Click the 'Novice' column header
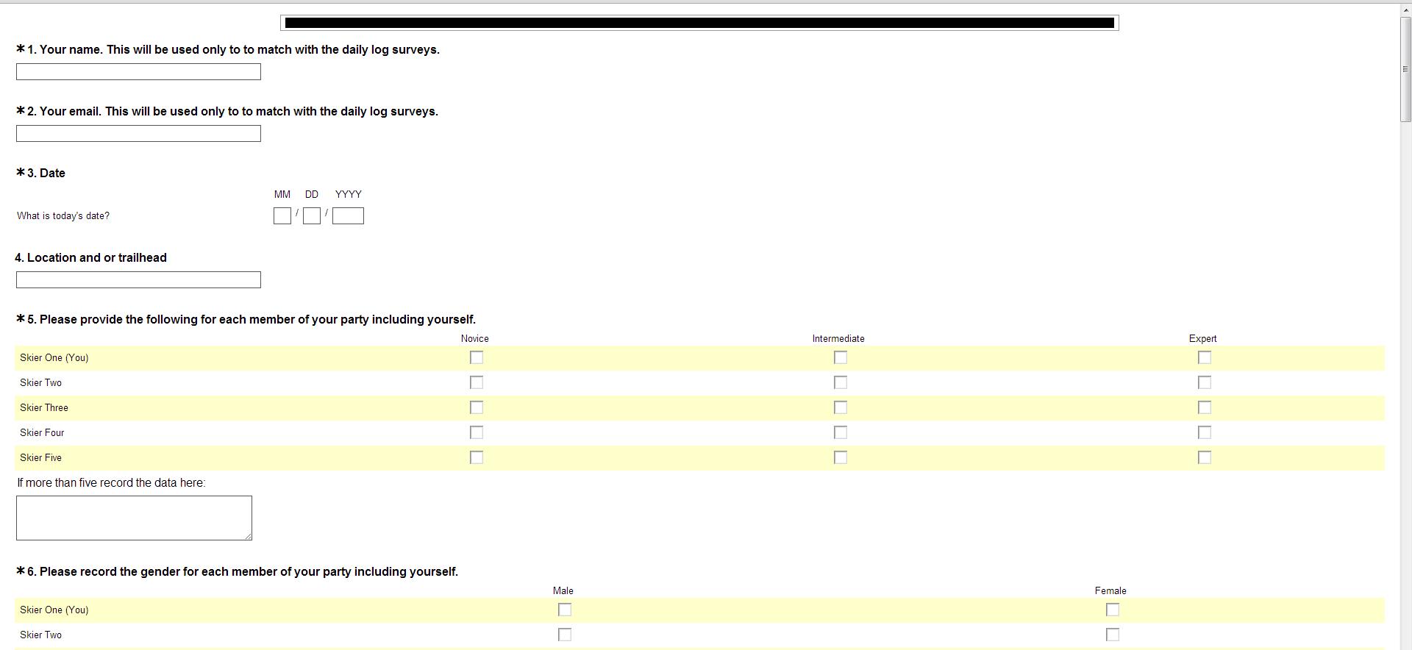1412x650 pixels. pyautogui.click(x=475, y=339)
